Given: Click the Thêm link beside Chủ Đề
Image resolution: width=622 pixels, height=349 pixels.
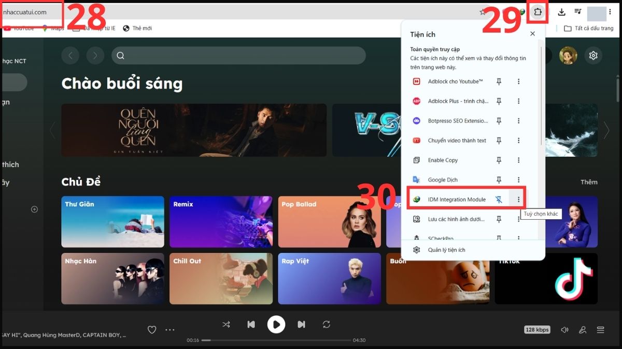Looking at the screenshot, I should (x=589, y=182).
